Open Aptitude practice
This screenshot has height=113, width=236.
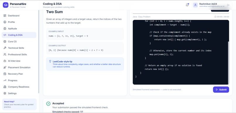point(19,29)
